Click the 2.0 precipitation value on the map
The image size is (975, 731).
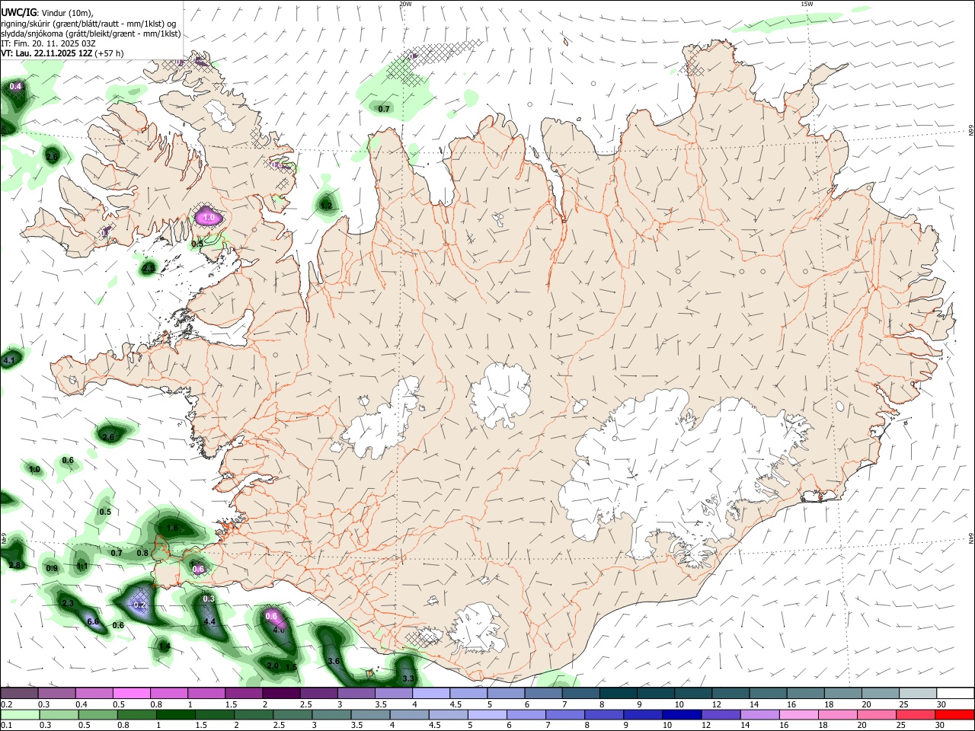click(x=273, y=665)
